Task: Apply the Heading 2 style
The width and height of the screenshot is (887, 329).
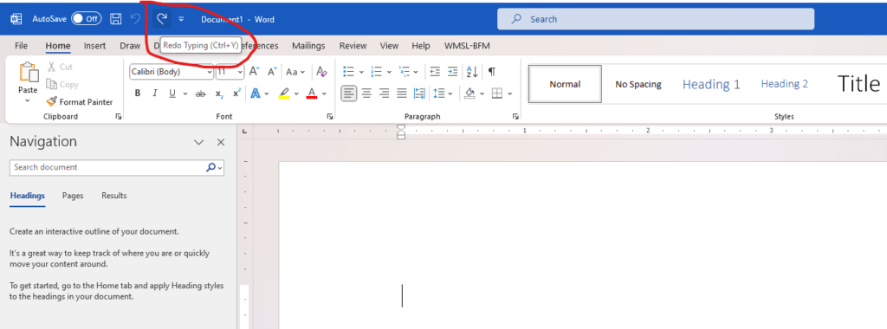Action: [x=785, y=84]
